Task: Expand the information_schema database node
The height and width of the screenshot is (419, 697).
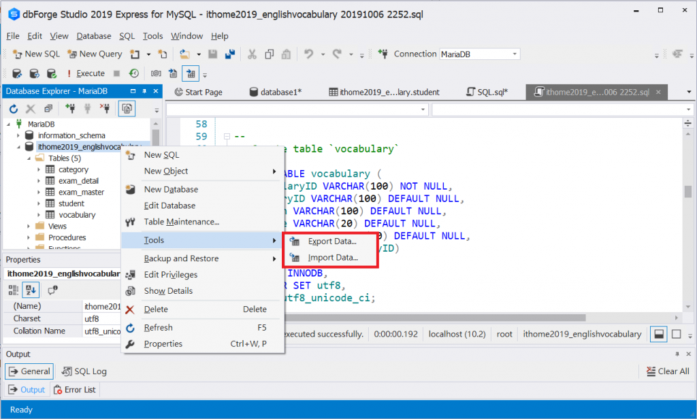Action: [18, 135]
